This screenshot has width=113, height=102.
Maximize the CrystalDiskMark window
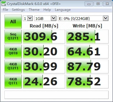pyautogui.click(x=98, y=4)
